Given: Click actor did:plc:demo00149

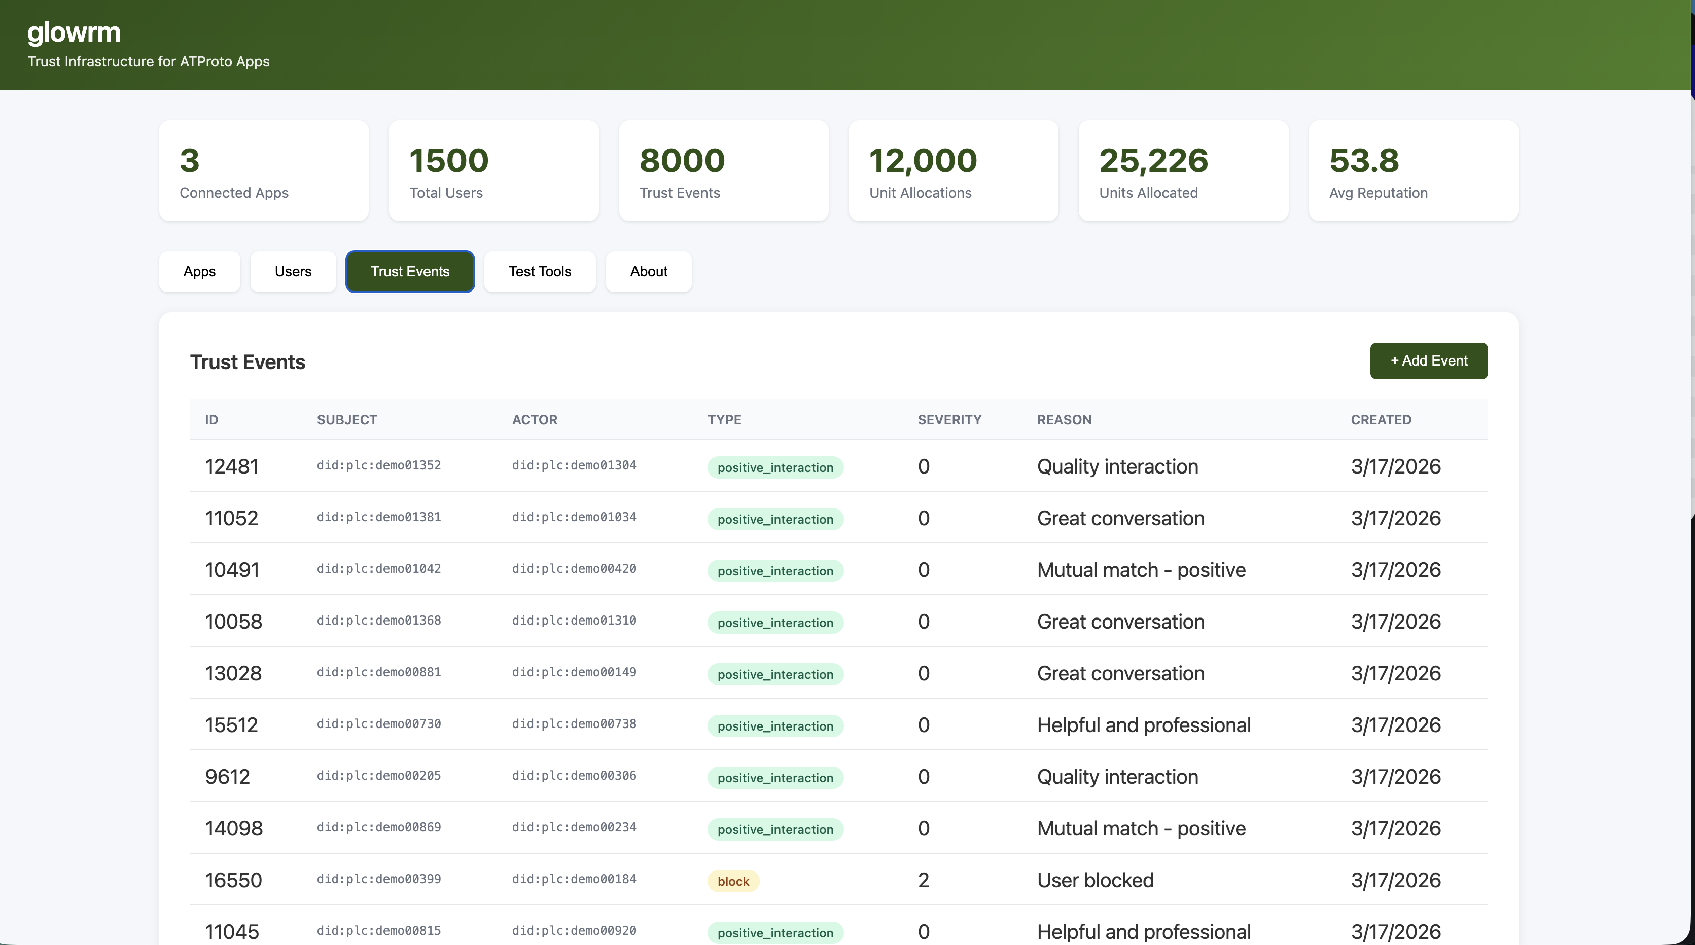Looking at the screenshot, I should click(575, 672).
